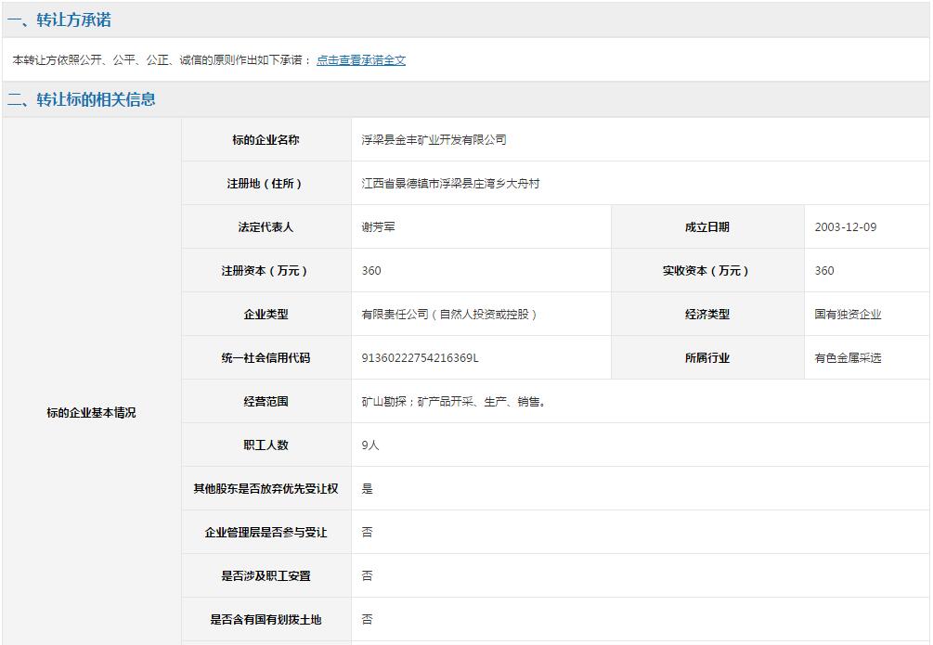Click the 二、转让标的相关信息 section header
The width and height of the screenshot is (933, 645).
pos(82,99)
